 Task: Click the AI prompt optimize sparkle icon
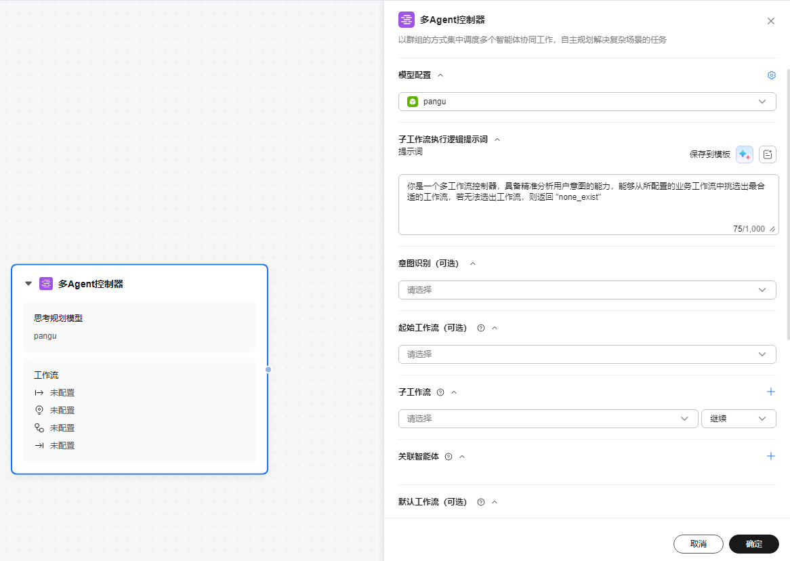coord(745,154)
